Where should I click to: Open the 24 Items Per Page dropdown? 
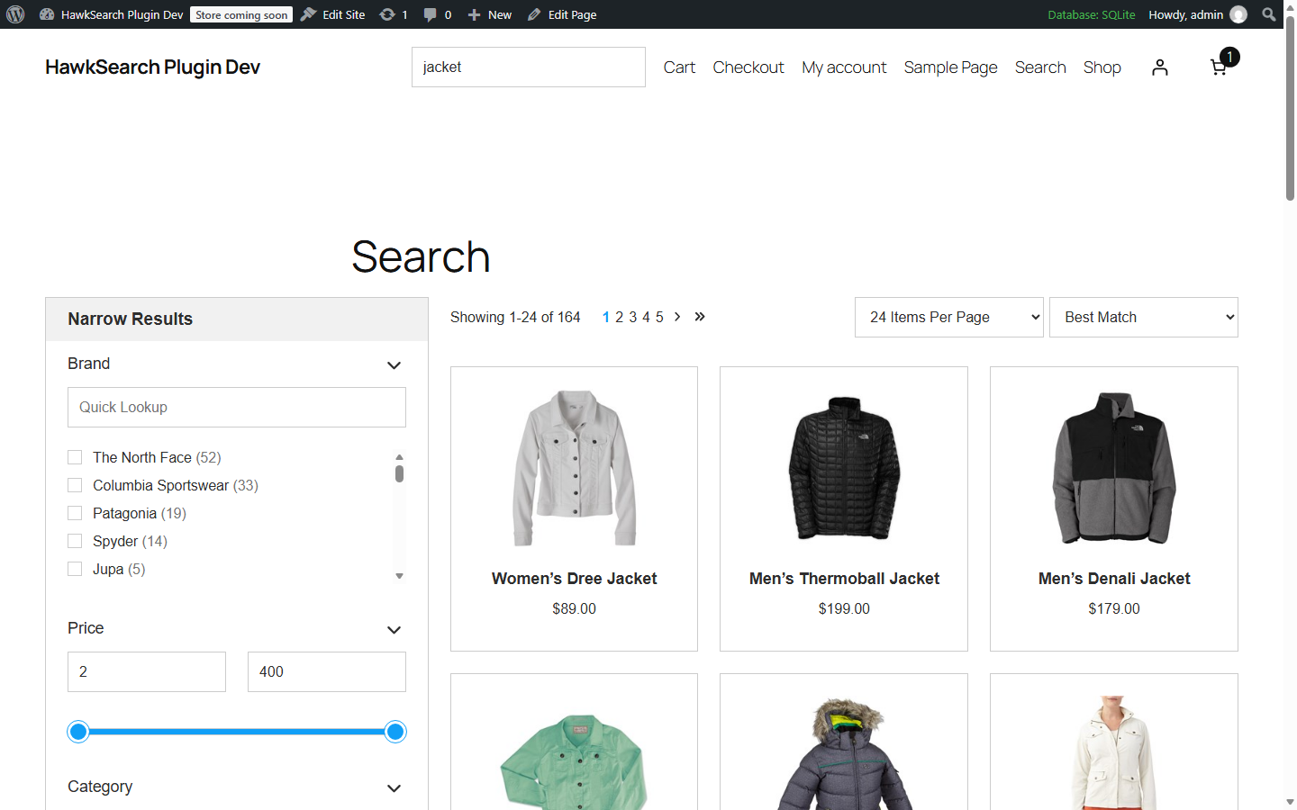tap(949, 317)
